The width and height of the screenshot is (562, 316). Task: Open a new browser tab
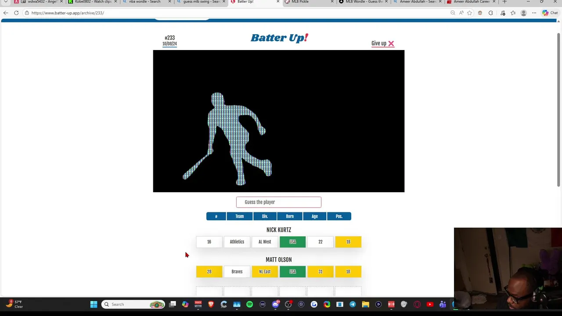(504, 2)
